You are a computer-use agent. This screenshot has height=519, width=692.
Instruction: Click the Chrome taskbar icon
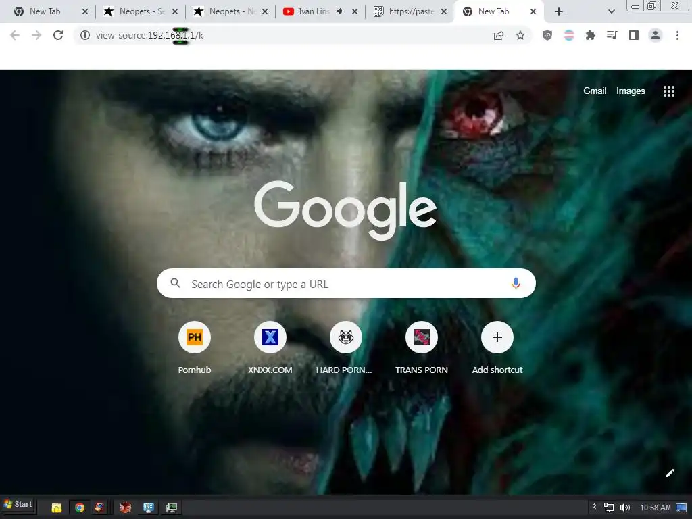(x=80, y=508)
